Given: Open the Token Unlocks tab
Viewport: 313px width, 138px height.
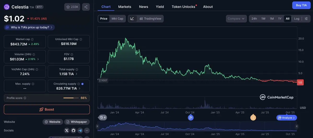Looking at the screenshot, I should [184, 7].
